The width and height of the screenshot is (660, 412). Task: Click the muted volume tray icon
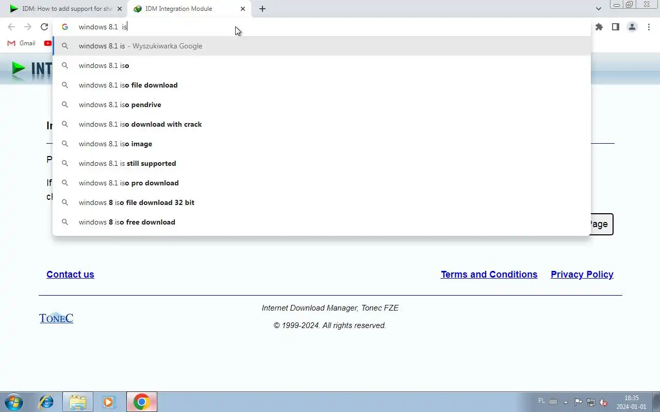[x=603, y=402]
